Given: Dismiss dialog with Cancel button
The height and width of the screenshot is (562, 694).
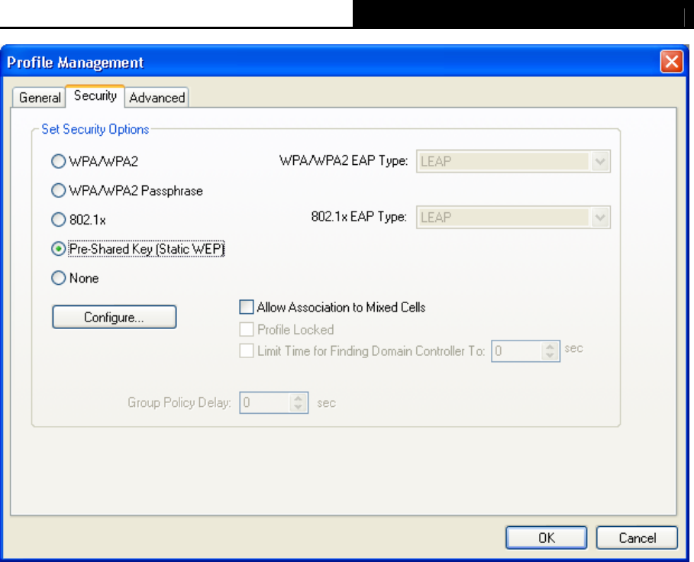Looking at the screenshot, I should tap(637, 538).
